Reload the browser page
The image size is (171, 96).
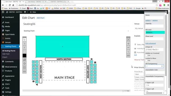(x=10, y=5)
